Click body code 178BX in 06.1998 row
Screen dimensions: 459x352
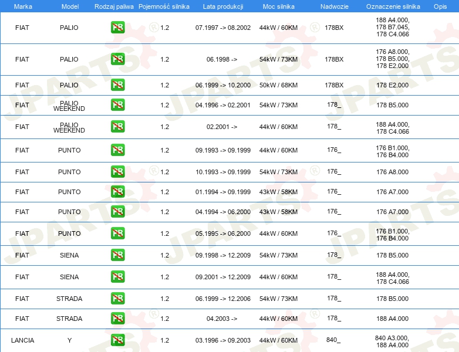pyautogui.click(x=334, y=59)
